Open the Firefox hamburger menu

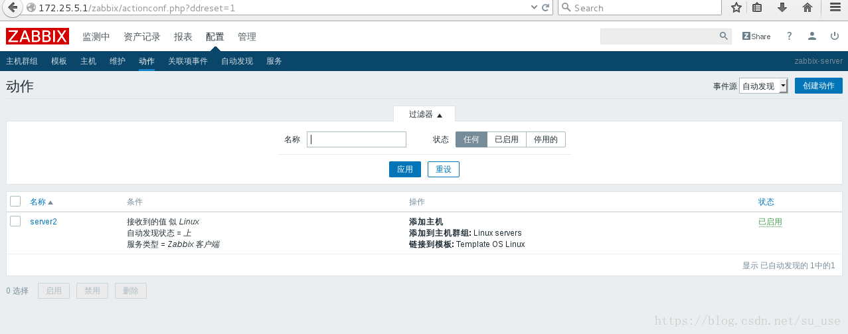835,8
